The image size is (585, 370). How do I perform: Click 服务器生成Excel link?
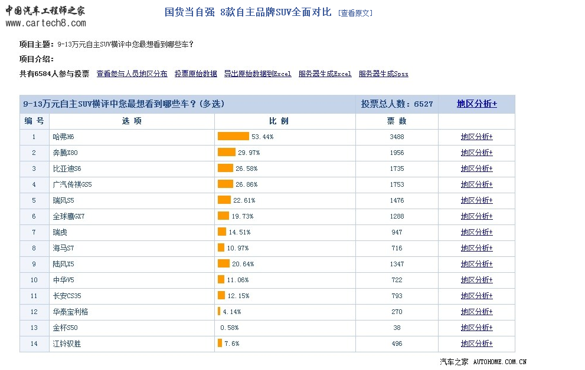pyautogui.click(x=325, y=74)
